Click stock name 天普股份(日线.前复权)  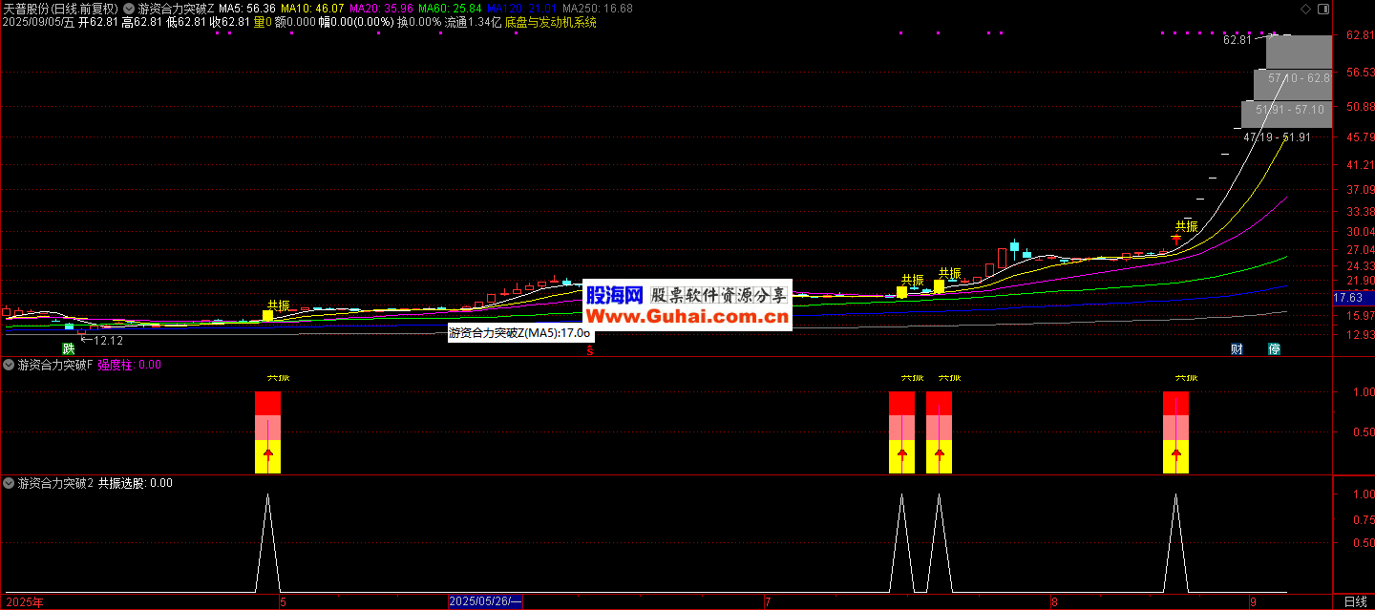[x=61, y=8]
